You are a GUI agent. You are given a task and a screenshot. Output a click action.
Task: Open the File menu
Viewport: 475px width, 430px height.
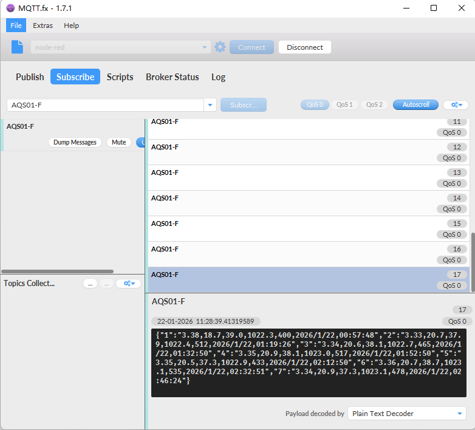pyautogui.click(x=16, y=26)
